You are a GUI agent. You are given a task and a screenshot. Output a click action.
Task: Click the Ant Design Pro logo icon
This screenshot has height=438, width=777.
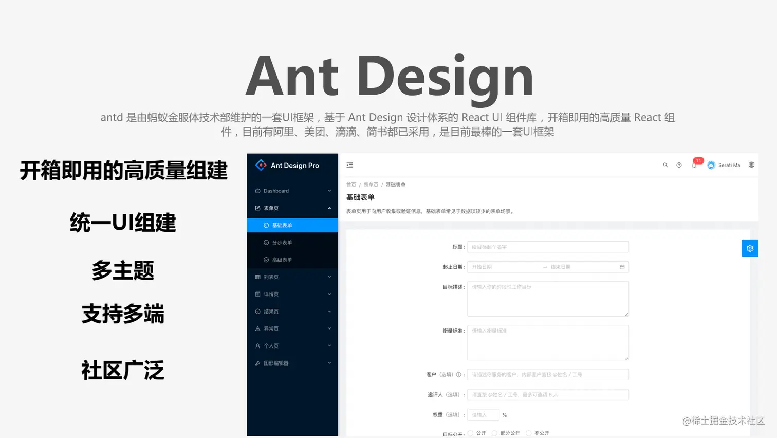coord(261,165)
